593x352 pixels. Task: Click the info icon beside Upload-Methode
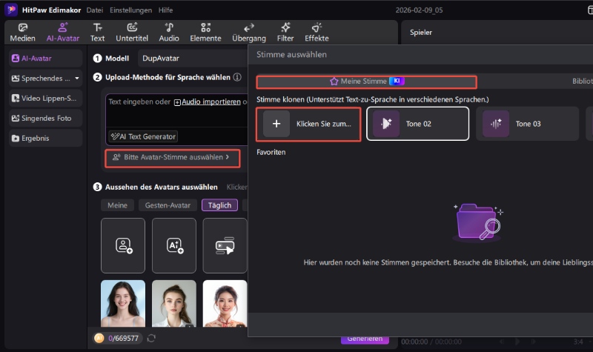[237, 77]
